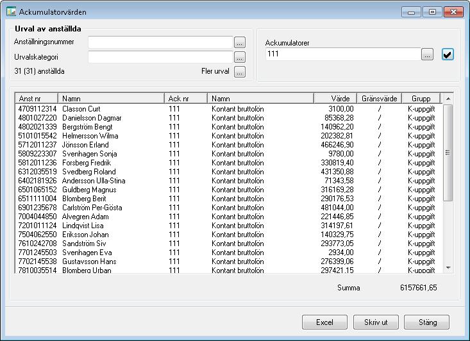Select the row for Lindqvist Lisa
Image resolution: width=470 pixels, height=341 pixels.
click(x=229, y=226)
